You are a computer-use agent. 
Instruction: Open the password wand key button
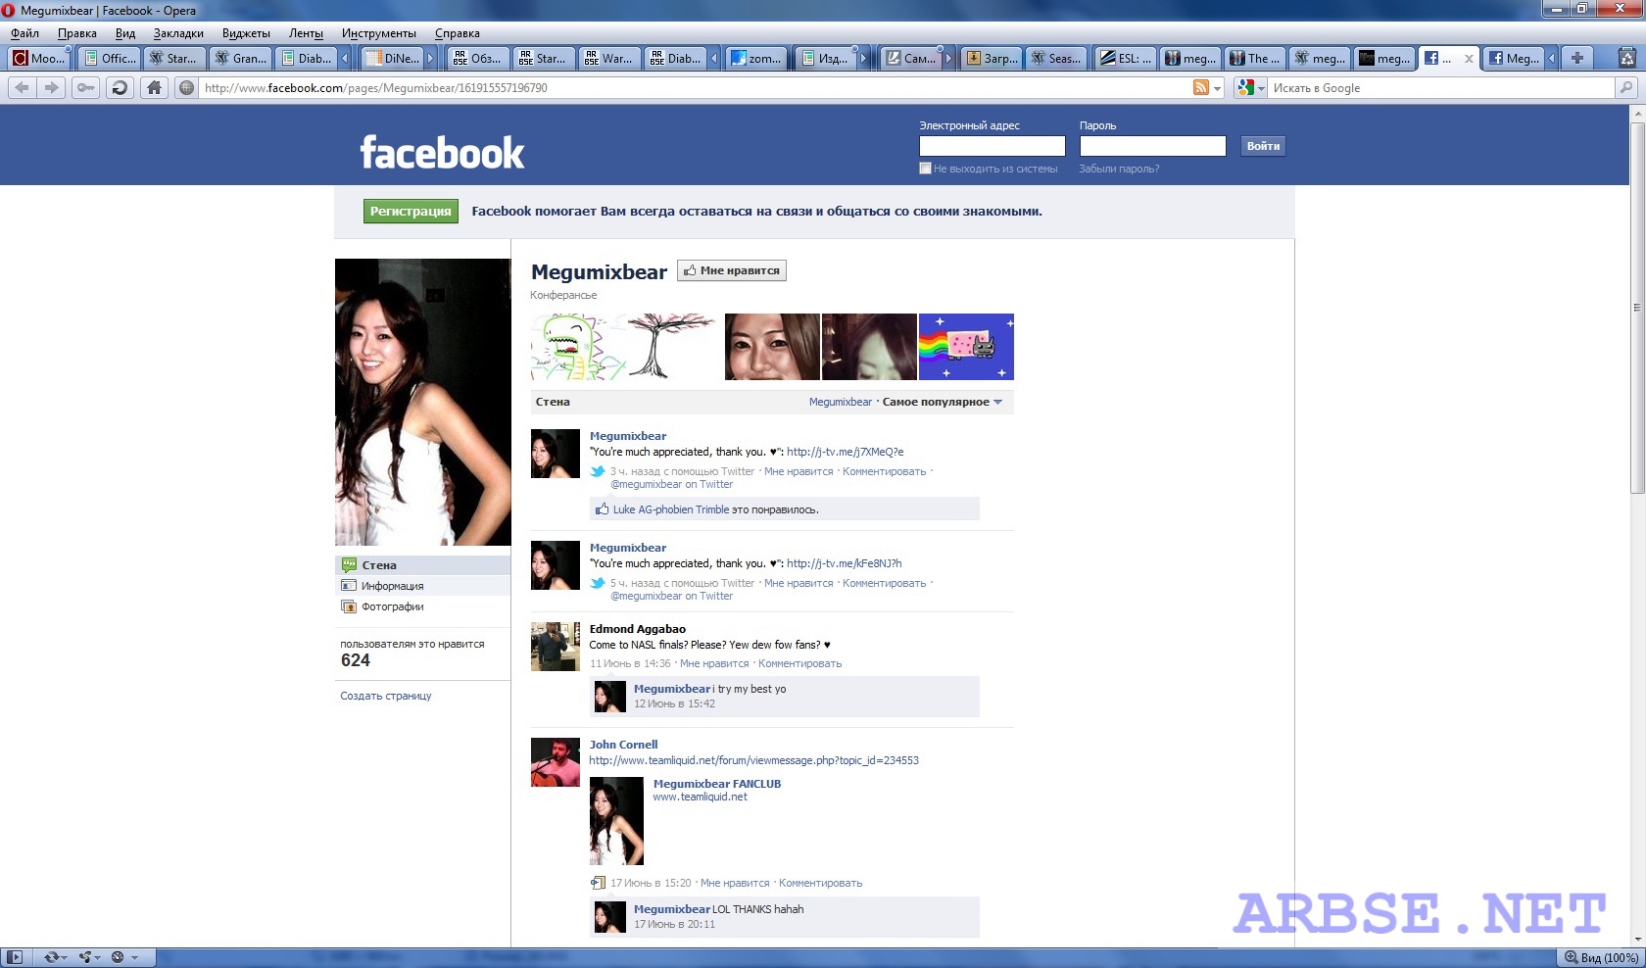tap(85, 87)
